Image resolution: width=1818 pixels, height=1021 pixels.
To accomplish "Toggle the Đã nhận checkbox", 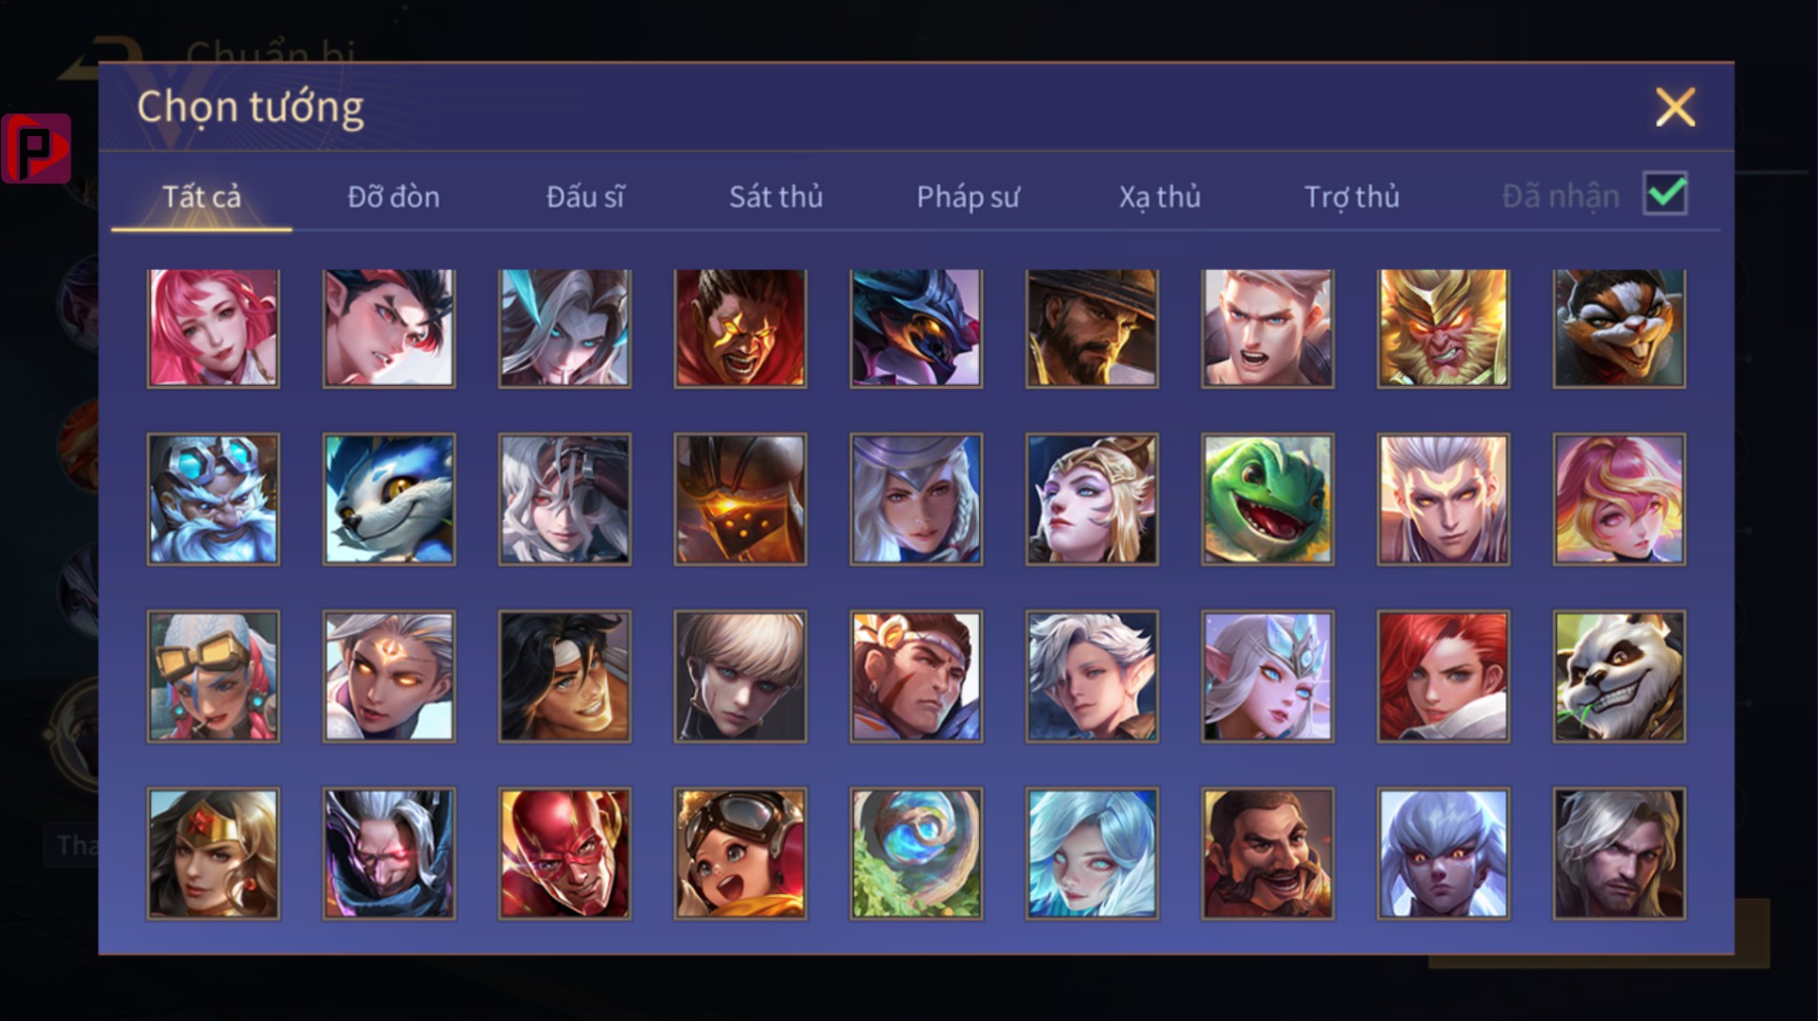I will click(x=1665, y=194).
